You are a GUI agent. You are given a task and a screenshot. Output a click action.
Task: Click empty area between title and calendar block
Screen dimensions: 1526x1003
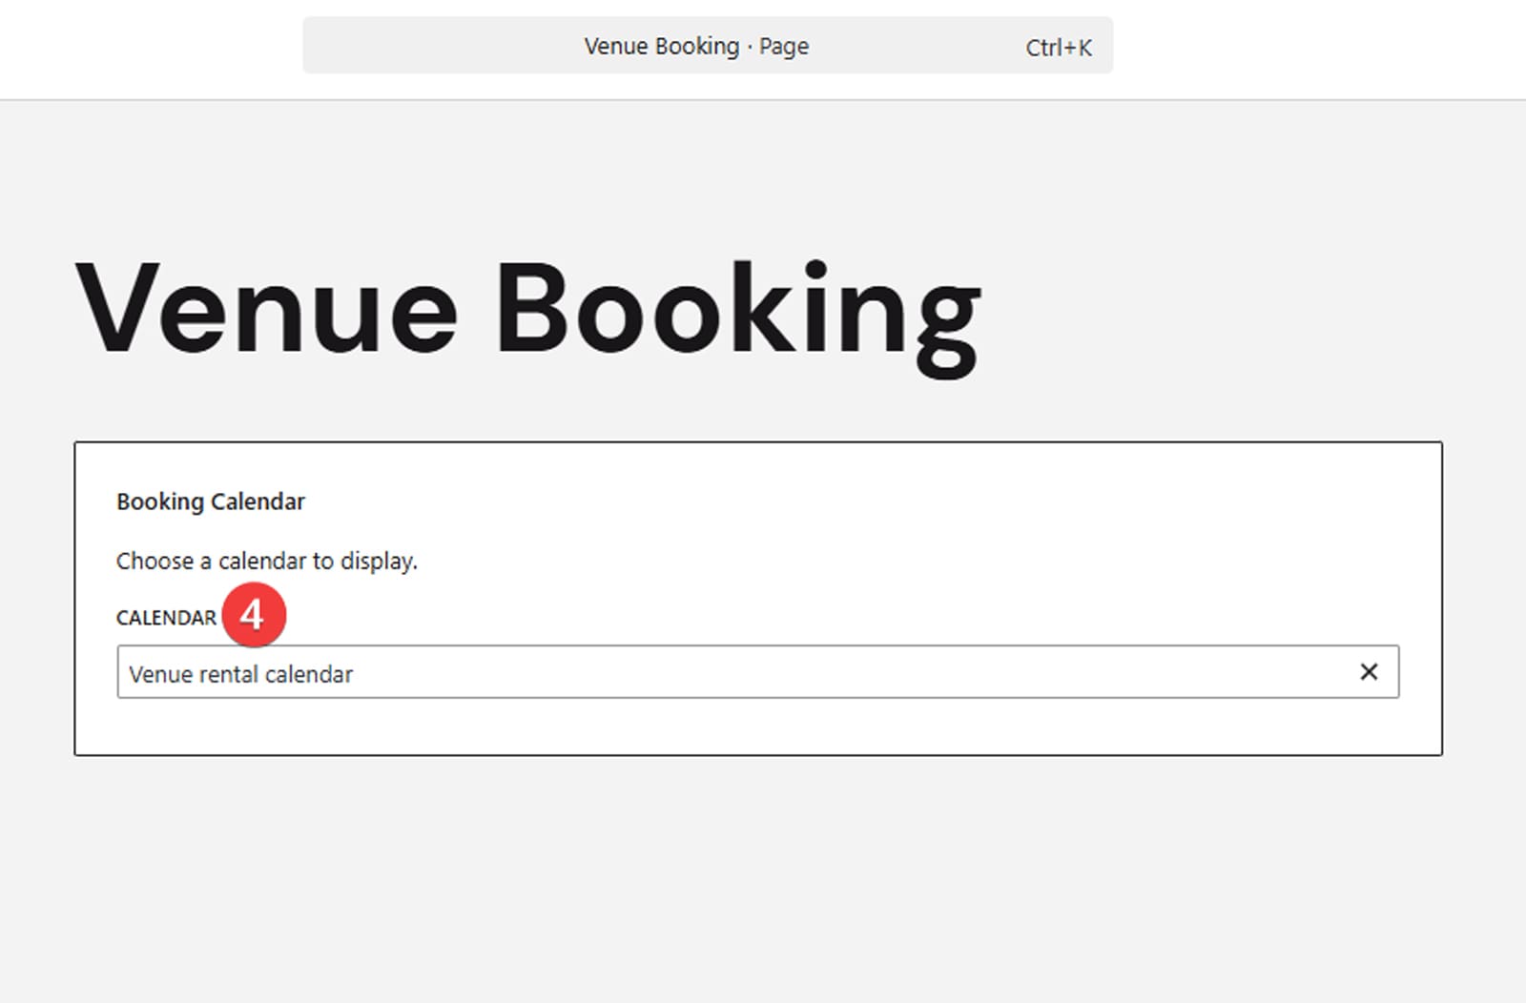758,410
